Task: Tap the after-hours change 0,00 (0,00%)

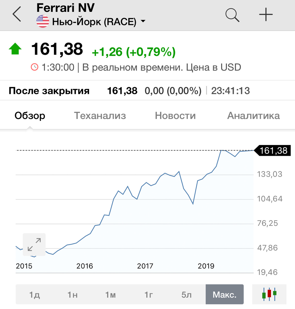Action: pyautogui.click(x=173, y=91)
